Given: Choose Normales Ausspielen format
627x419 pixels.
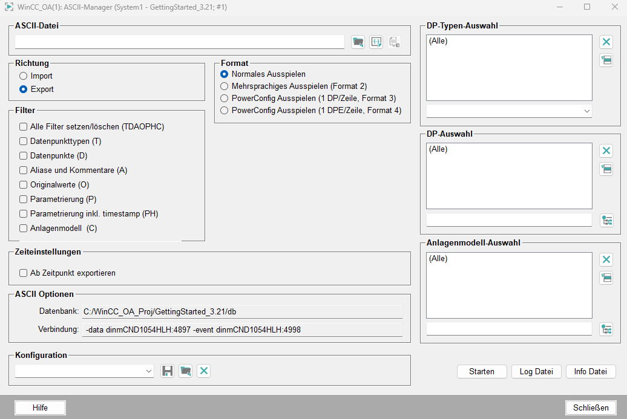Looking at the screenshot, I should [x=225, y=74].
